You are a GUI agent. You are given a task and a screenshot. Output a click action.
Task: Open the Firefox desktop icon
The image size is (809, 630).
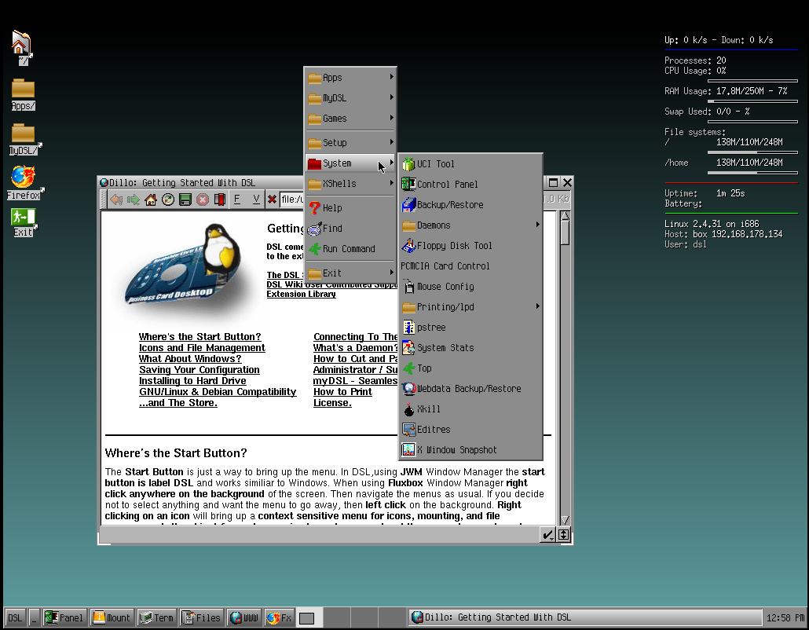pyautogui.click(x=24, y=183)
